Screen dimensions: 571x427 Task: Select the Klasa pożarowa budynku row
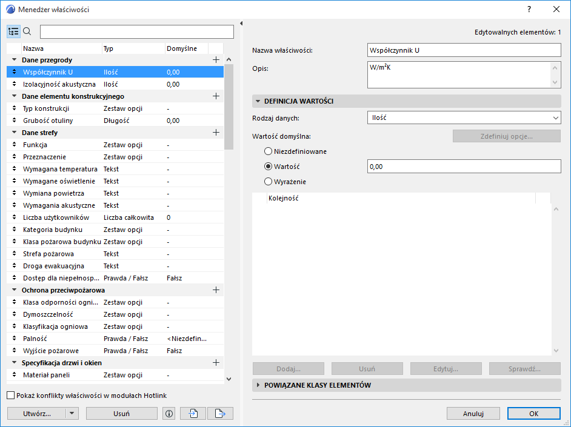pyautogui.click(x=115, y=242)
